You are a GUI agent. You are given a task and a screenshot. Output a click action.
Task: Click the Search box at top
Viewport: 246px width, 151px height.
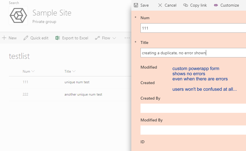point(14,3)
